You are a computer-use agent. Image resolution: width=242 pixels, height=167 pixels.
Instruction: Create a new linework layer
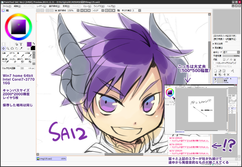coord(220,71)
